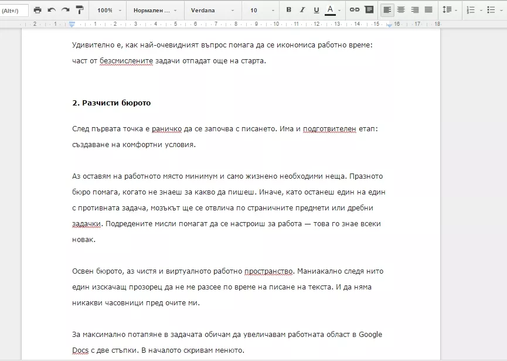Viewport: 507px width, 361px height.
Task: Toggle bold formatting
Action: (289, 10)
